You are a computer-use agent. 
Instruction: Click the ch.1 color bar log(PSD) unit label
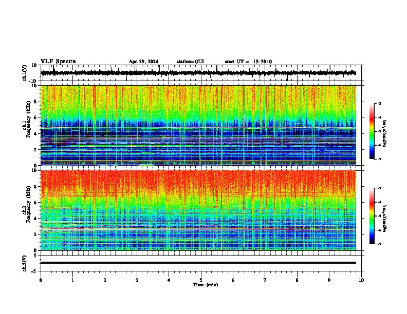pos(385,134)
